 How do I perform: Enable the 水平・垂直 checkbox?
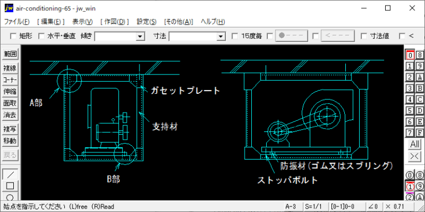pos(41,36)
